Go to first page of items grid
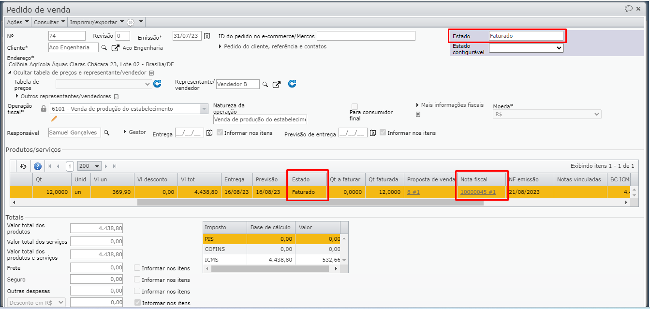Image resolution: width=650 pixels, height=309 pixels. (49, 166)
